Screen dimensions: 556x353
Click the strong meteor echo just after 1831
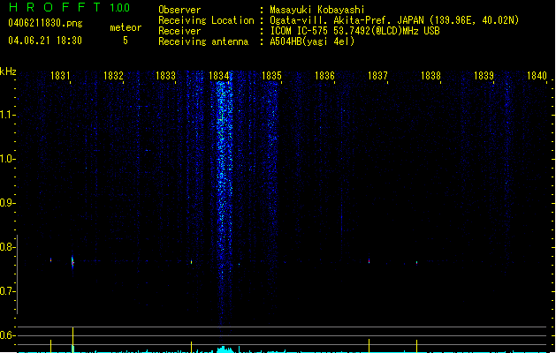(72, 263)
